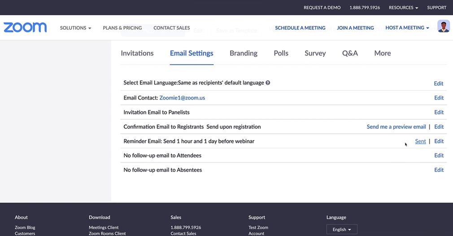Click Schedule a Meeting
The width and height of the screenshot is (453, 236).
click(x=300, y=28)
